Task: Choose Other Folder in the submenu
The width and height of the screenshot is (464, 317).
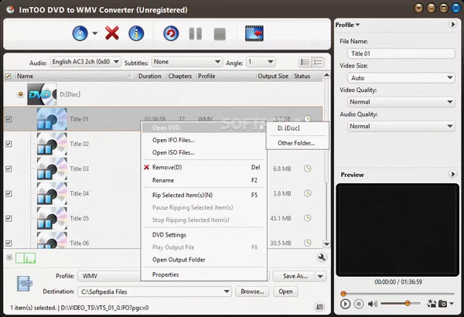Action: [x=298, y=143]
